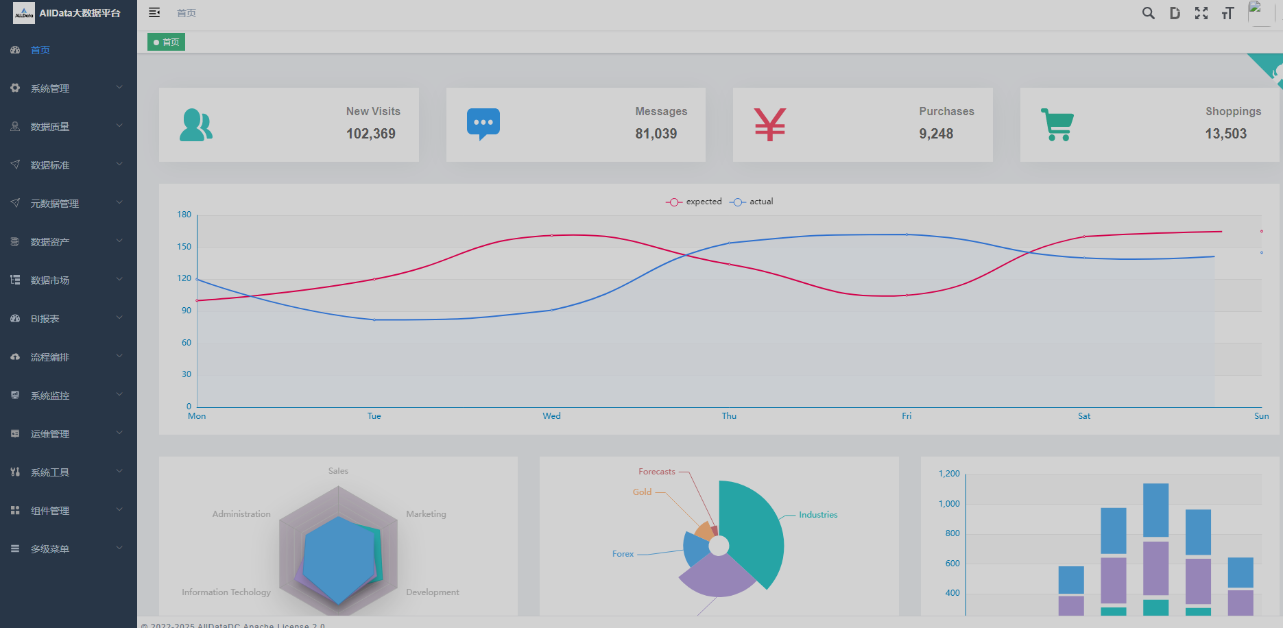Click the 首页 breadcrumb link
This screenshot has height=628, width=1283.
(187, 13)
